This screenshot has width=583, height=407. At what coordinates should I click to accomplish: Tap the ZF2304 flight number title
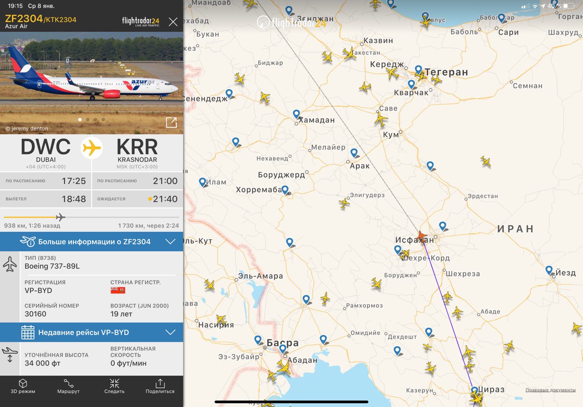coord(24,19)
